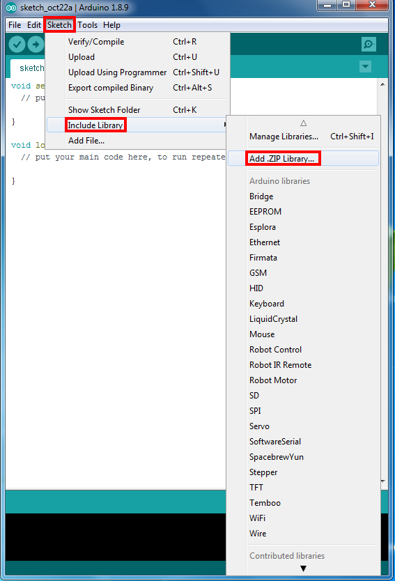Include the Servo library

pyautogui.click(x=303, y=426)
